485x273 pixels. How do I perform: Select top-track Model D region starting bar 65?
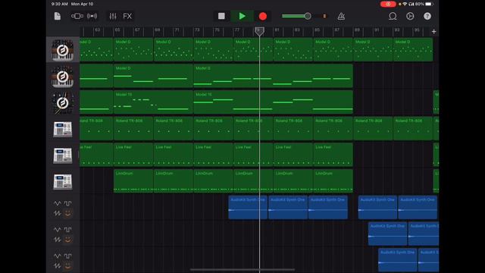pos(133,49)
